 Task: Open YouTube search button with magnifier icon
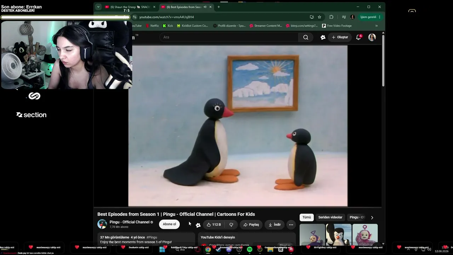(305, 37)
